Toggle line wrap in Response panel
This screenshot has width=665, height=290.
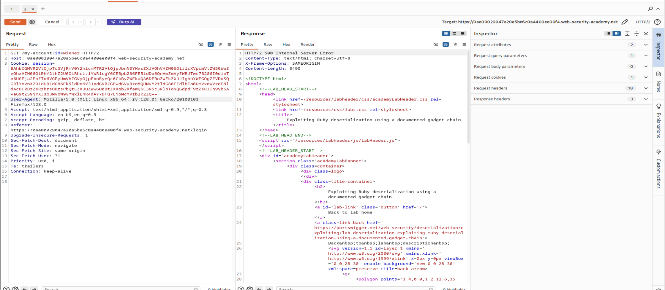pos(446,44)
